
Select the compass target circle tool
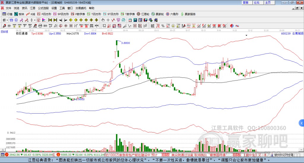[61, 26]
